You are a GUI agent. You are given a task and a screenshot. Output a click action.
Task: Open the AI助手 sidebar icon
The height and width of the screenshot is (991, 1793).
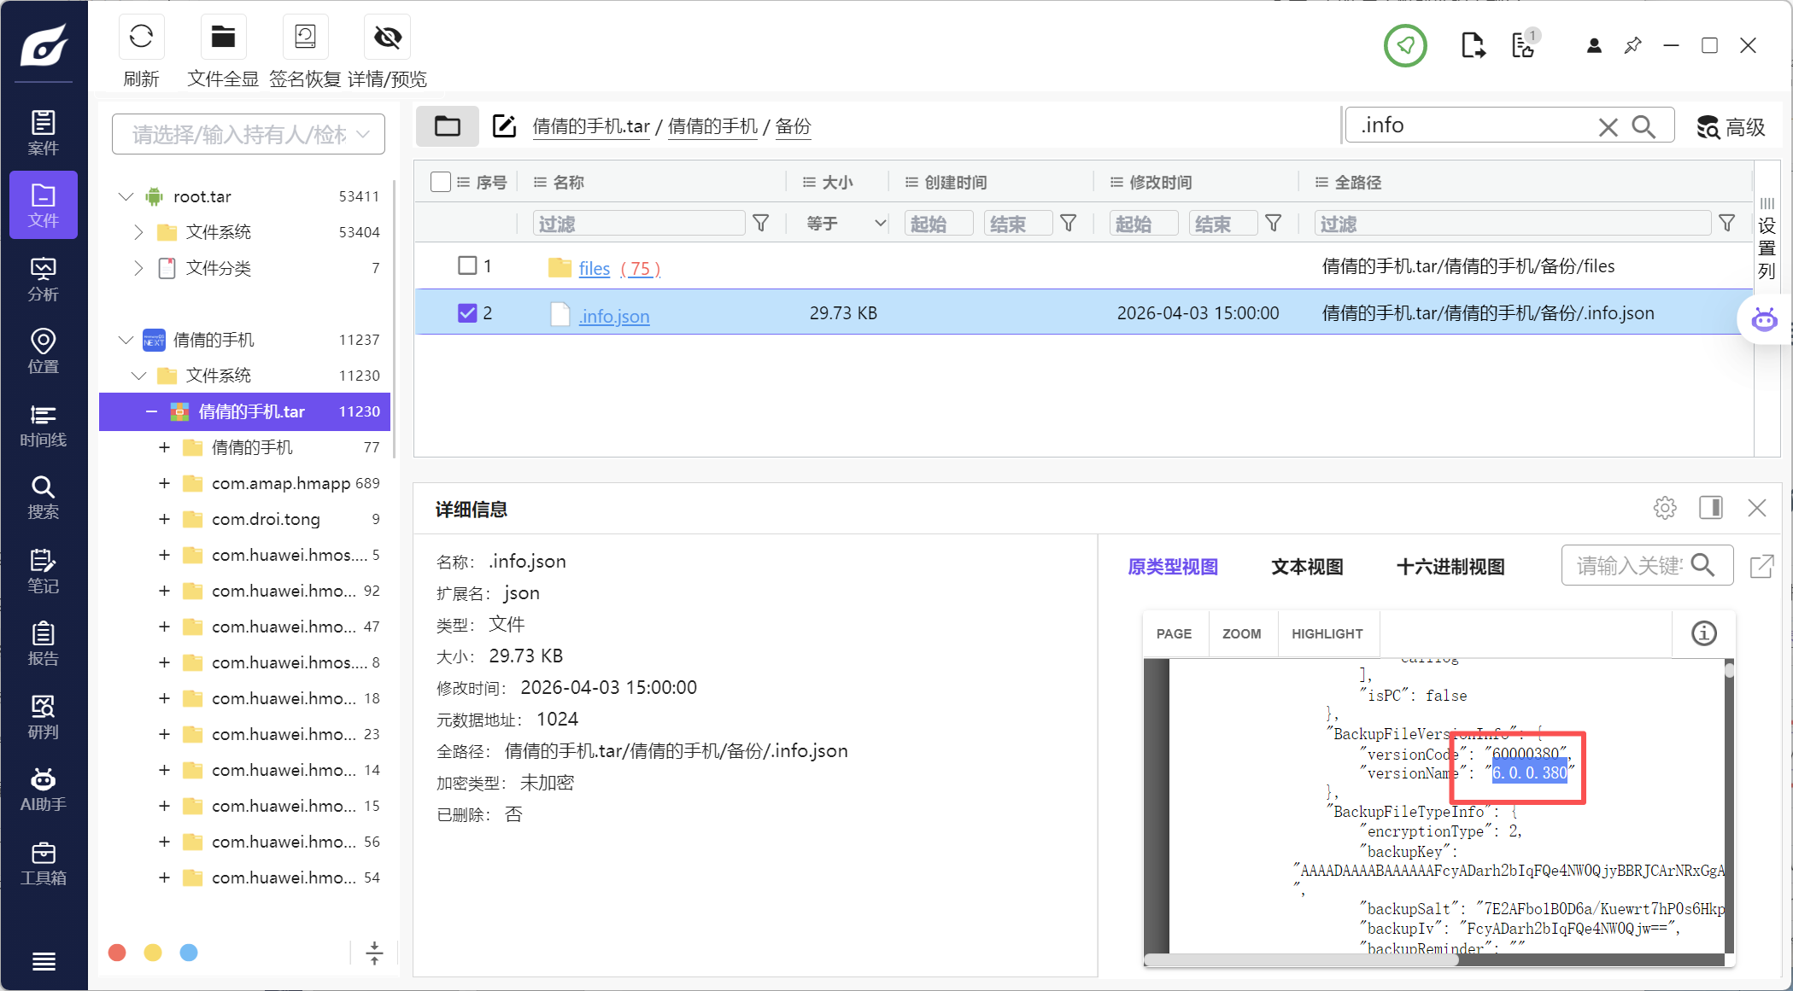coord(43,790)
